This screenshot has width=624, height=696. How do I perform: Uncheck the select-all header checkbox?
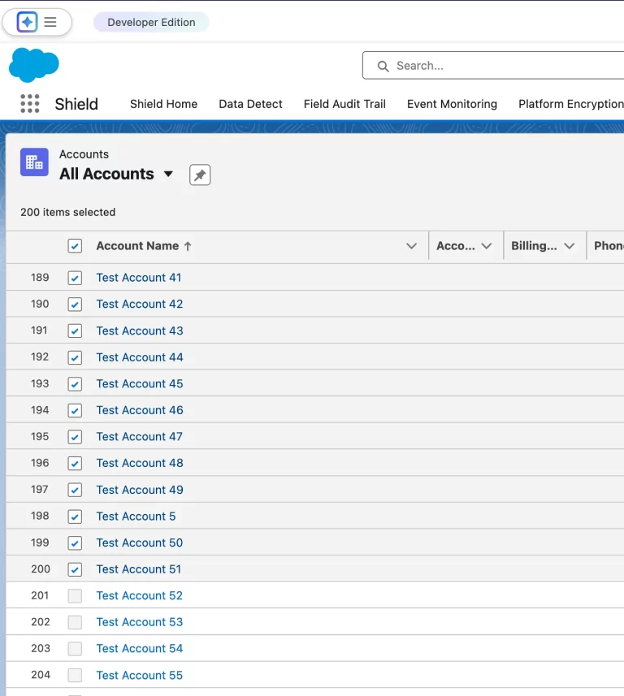point(75,246)
